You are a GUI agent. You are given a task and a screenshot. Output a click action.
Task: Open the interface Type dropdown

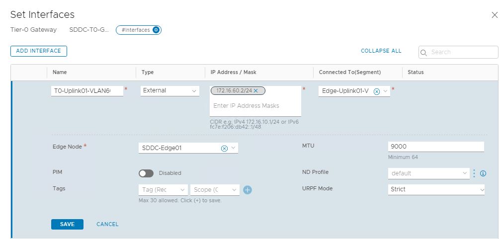169,91
